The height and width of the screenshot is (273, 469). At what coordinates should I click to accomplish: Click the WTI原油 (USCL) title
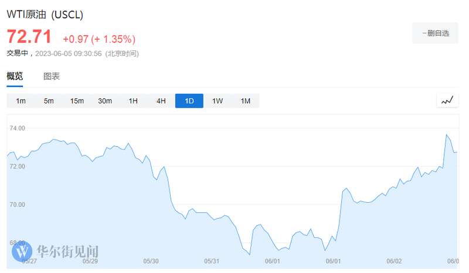click(x=45, y=14)
